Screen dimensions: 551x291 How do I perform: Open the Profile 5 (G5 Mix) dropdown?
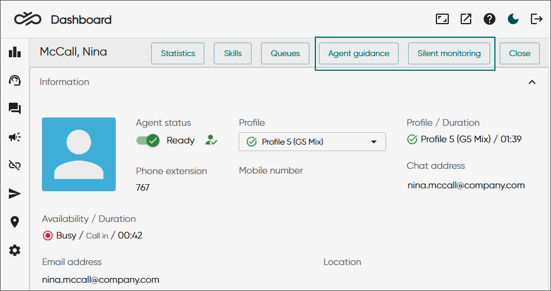[x=312, y=142]
